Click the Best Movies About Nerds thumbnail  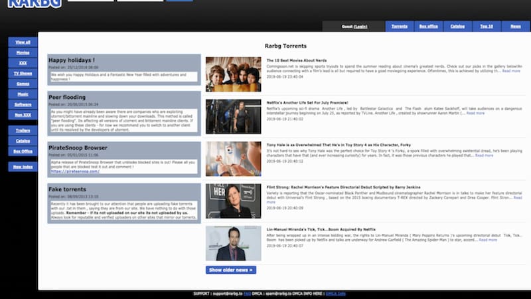click(233, 74)
